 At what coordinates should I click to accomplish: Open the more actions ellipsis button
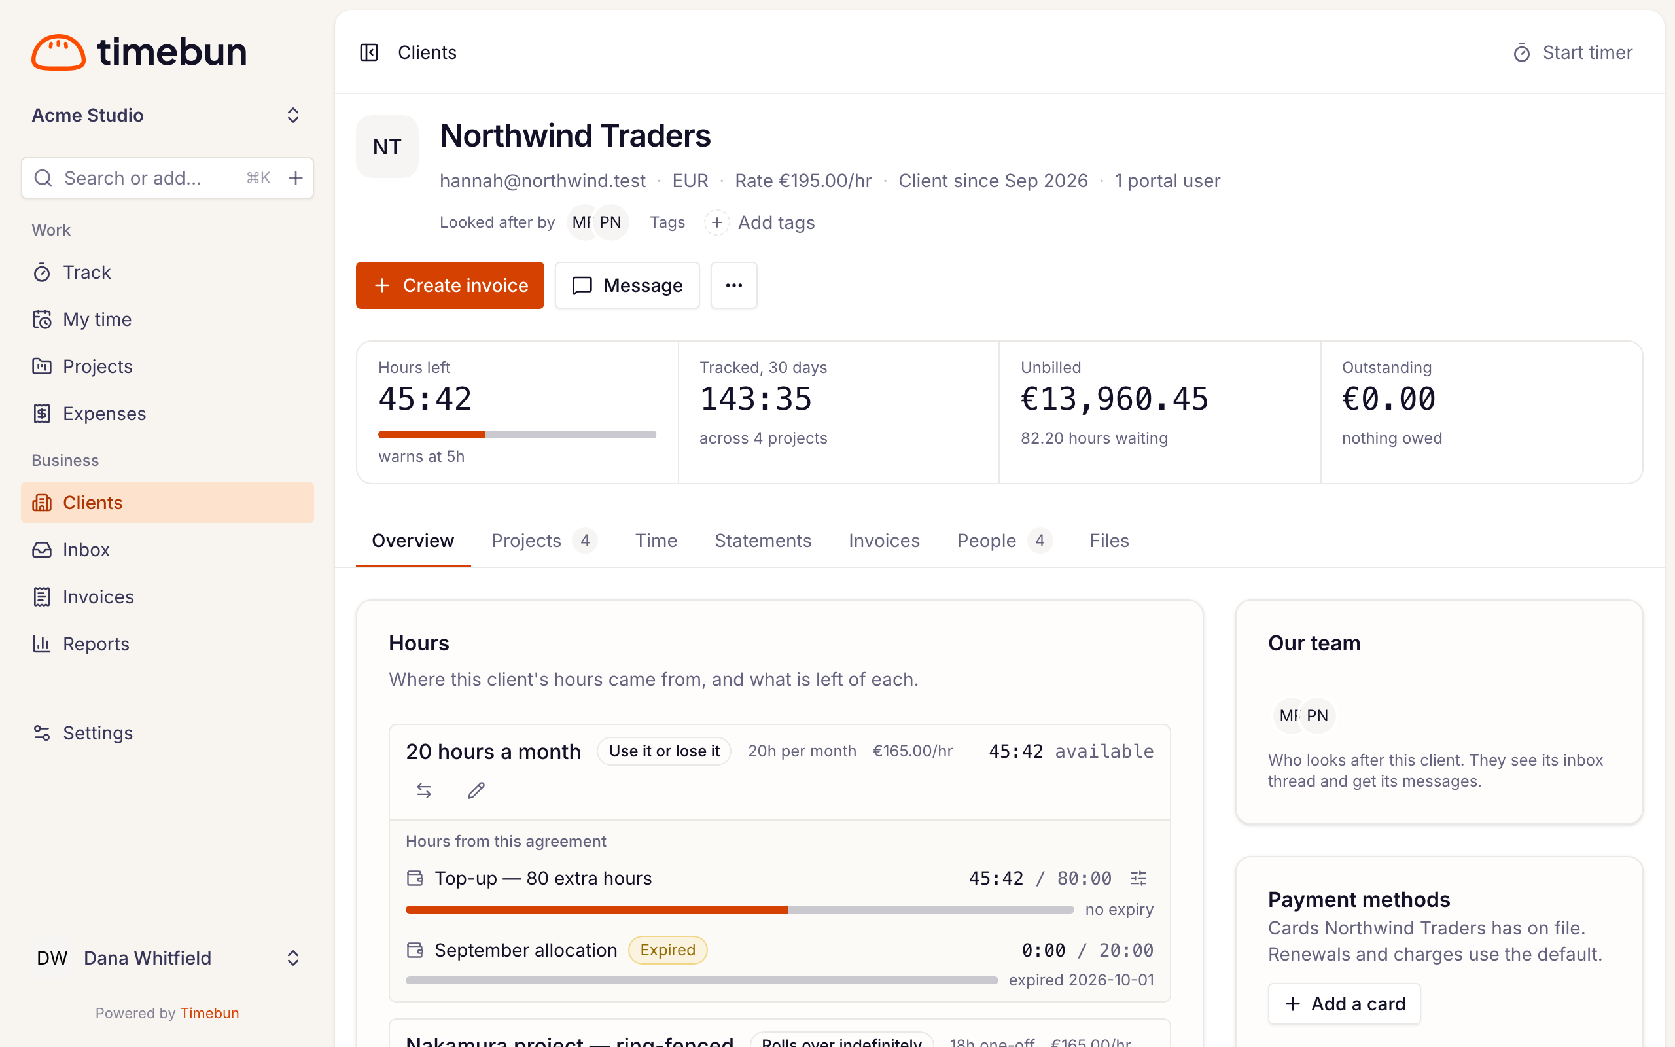733,285
